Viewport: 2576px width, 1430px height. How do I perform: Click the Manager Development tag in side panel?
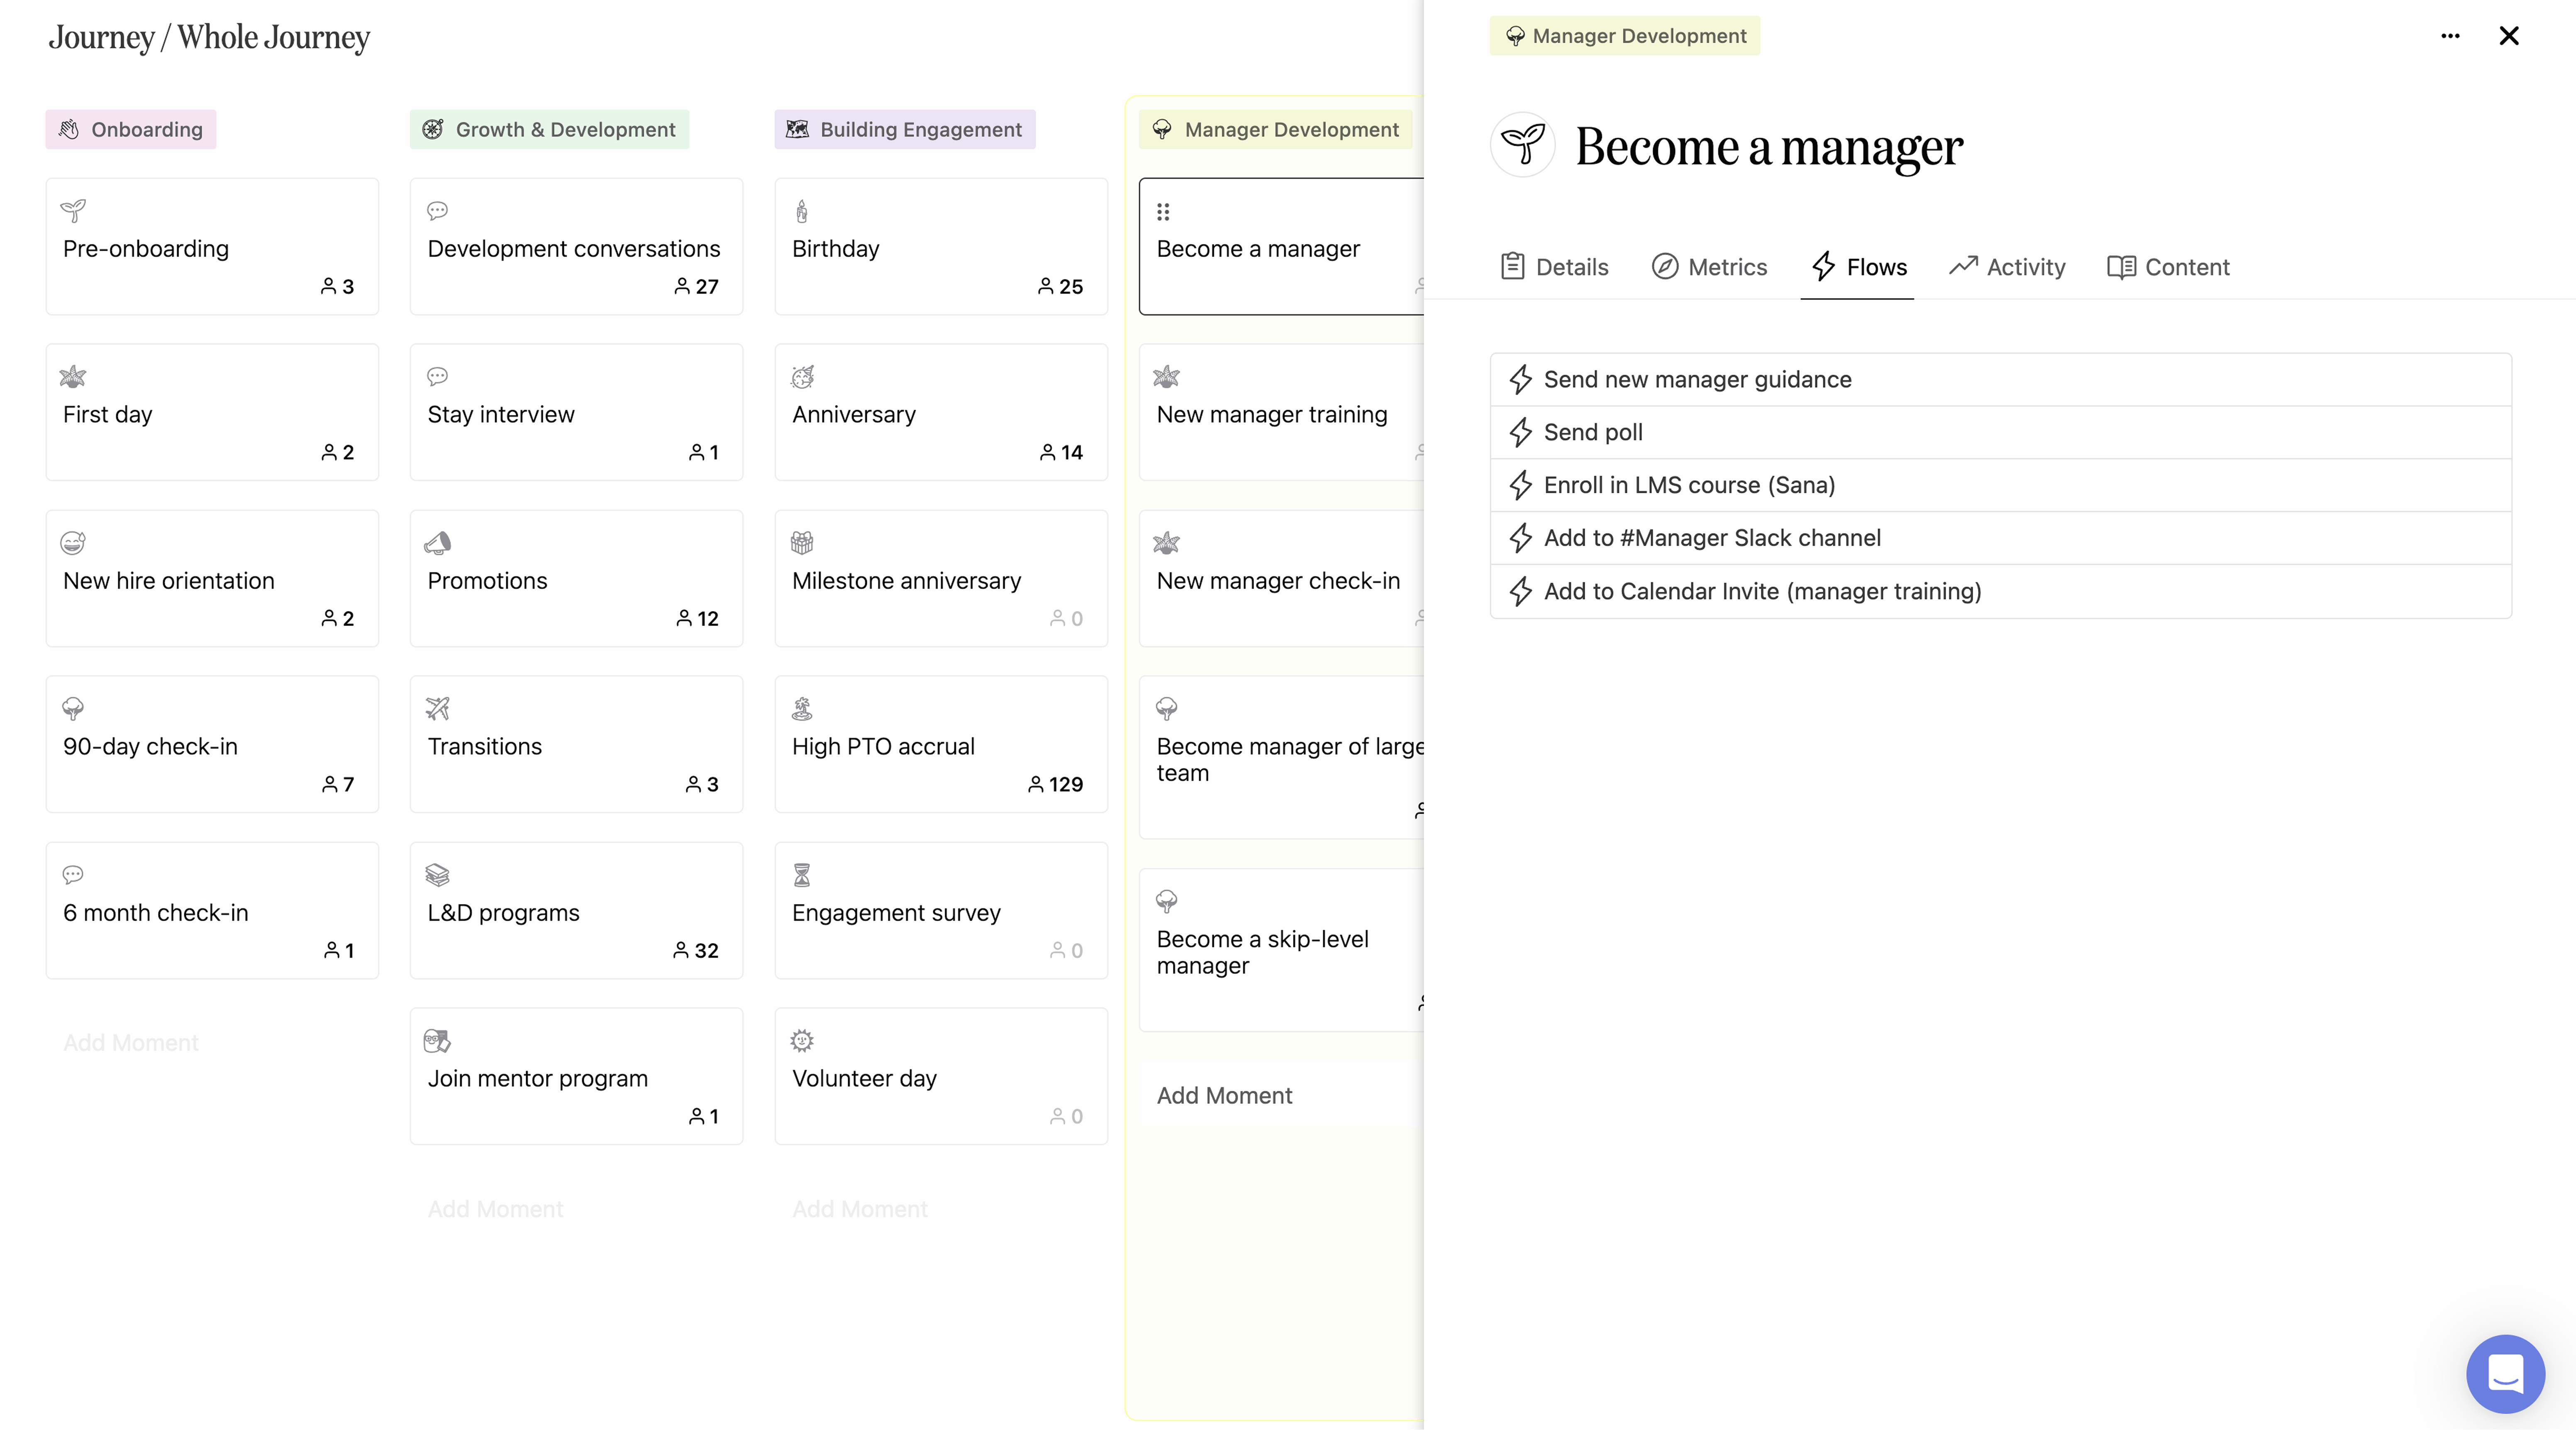click(x=1624, y=36)
